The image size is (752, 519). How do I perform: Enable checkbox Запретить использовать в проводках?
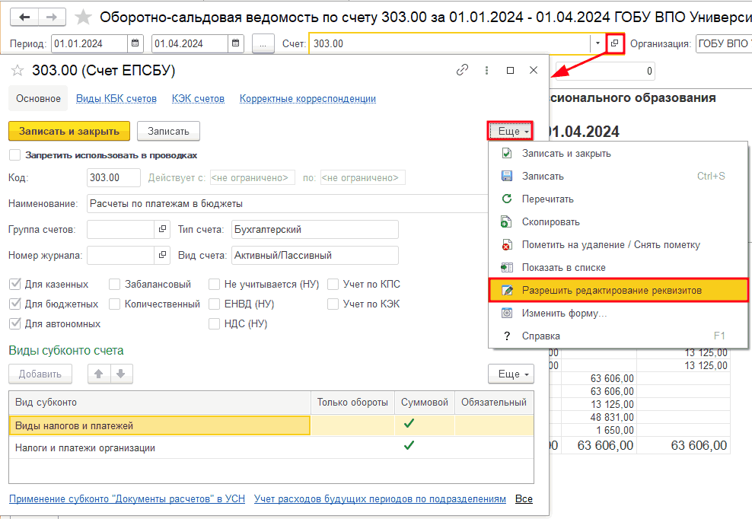point(14,154)
